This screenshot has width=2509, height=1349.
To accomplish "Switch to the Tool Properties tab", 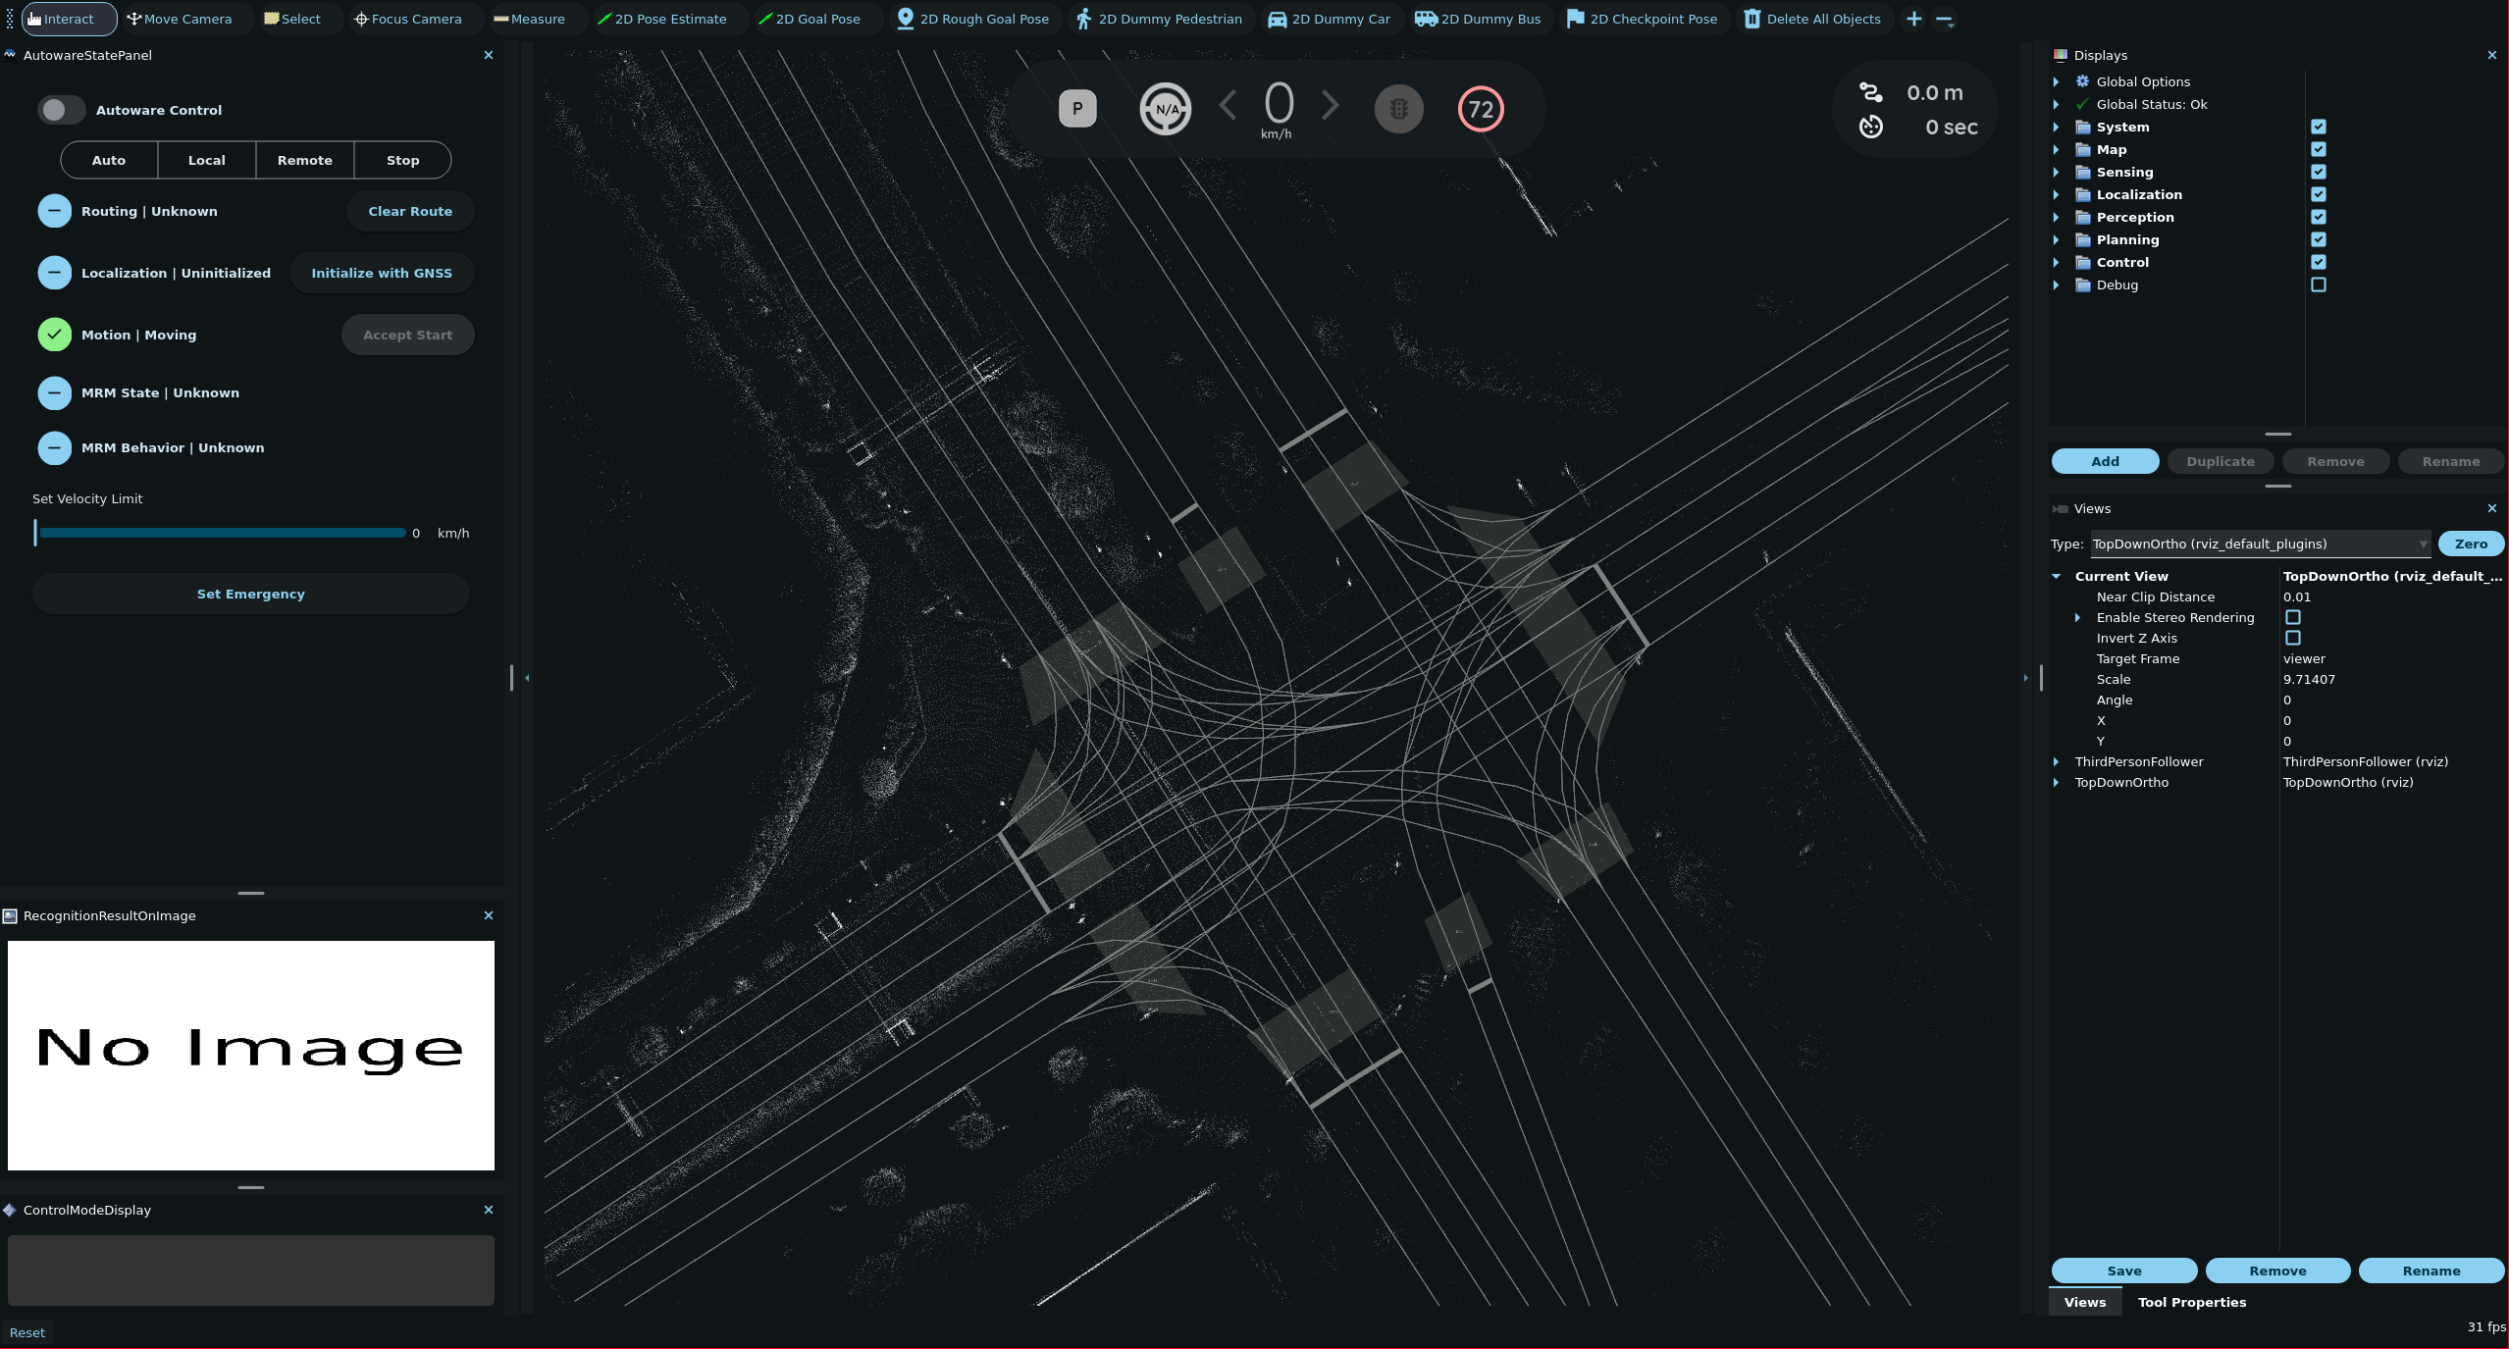I will coord(2191,1302).
